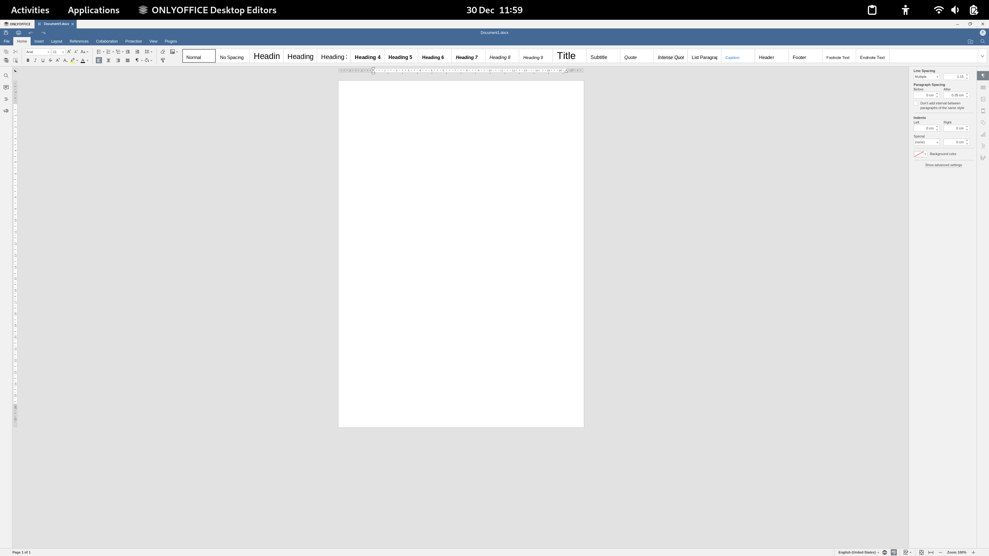Screen dimensions: 989x556
Task: Increment font size with A-up icon
Action: [x=69, y=52]
